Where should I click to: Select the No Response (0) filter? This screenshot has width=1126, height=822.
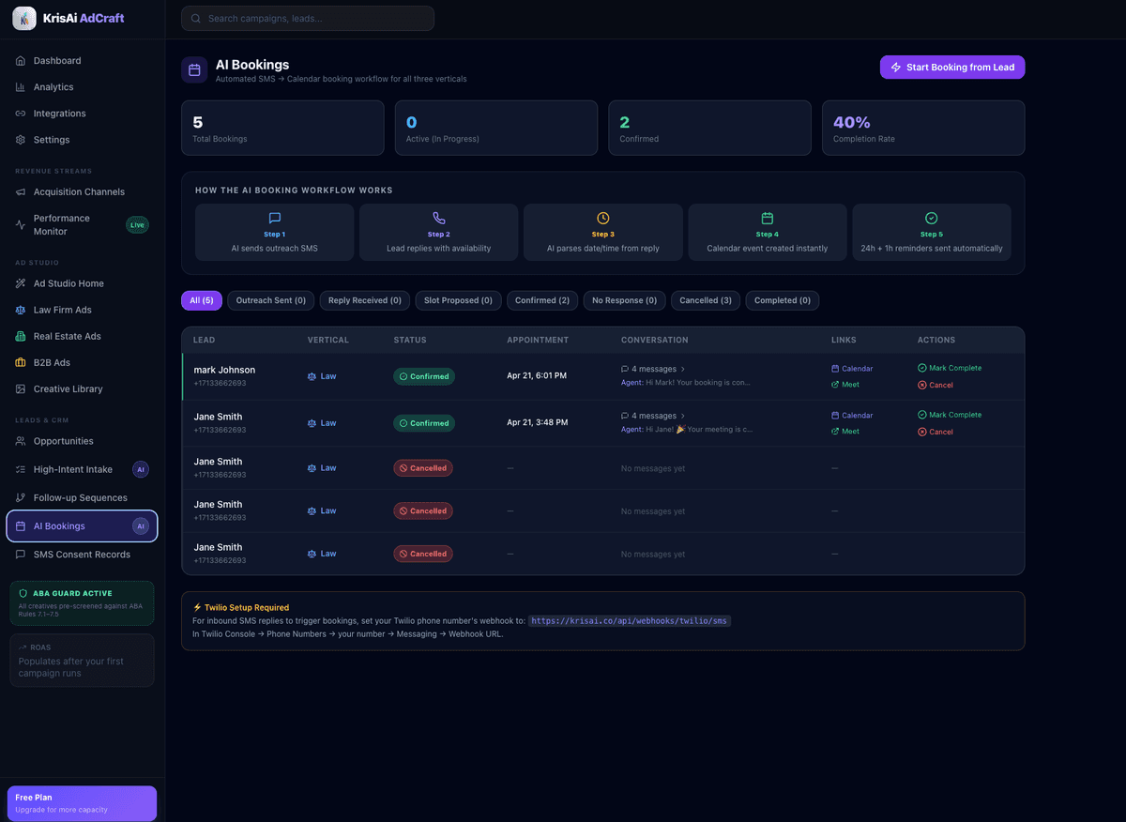(625, 300)
